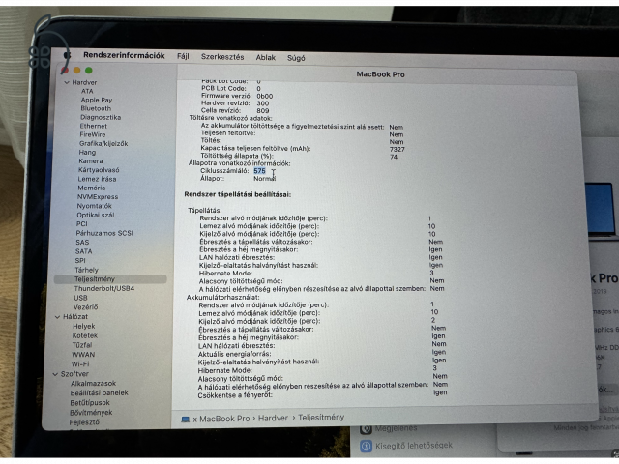
Task: Click Hardver in the path bar
Action: (273, 418)
